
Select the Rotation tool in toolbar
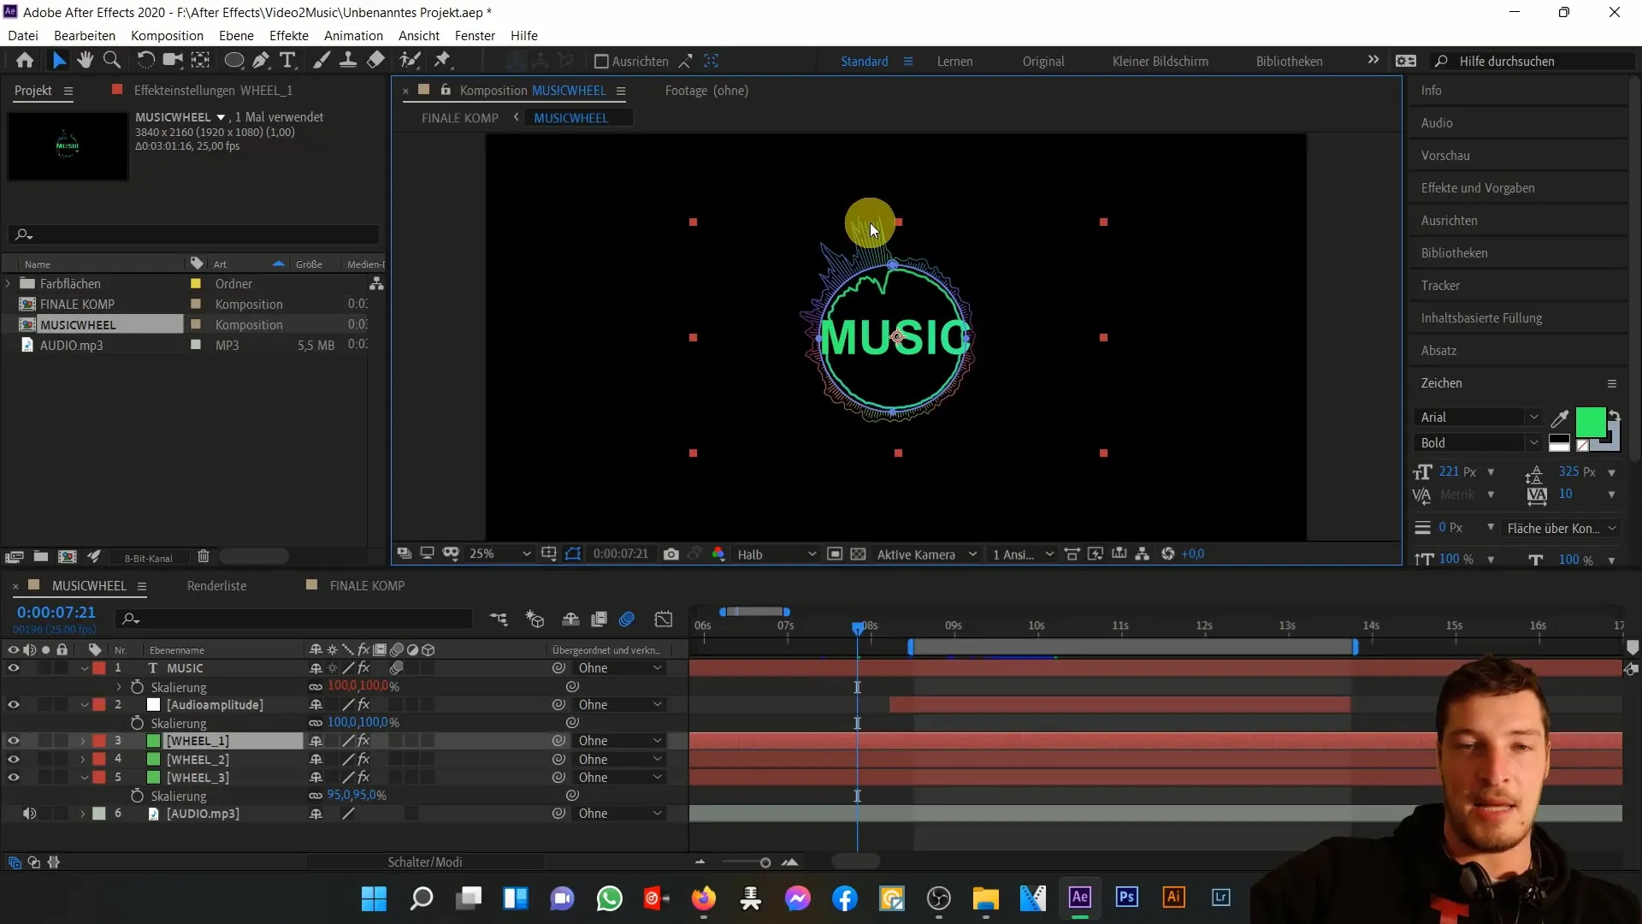(x=145, y=60)
